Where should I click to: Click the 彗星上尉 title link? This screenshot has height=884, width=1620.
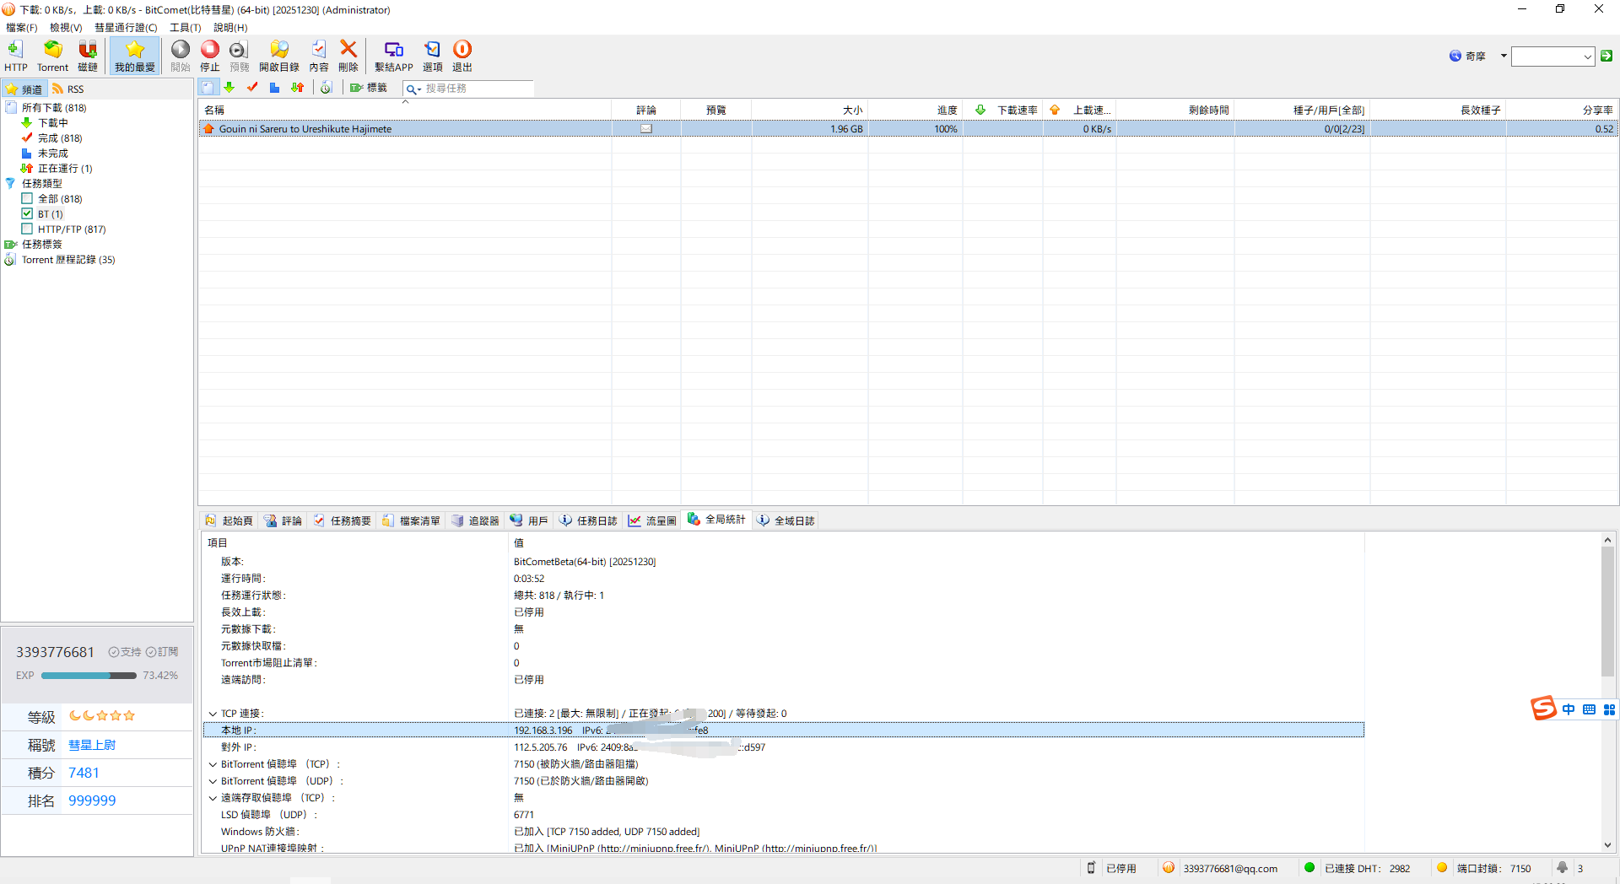92,745
